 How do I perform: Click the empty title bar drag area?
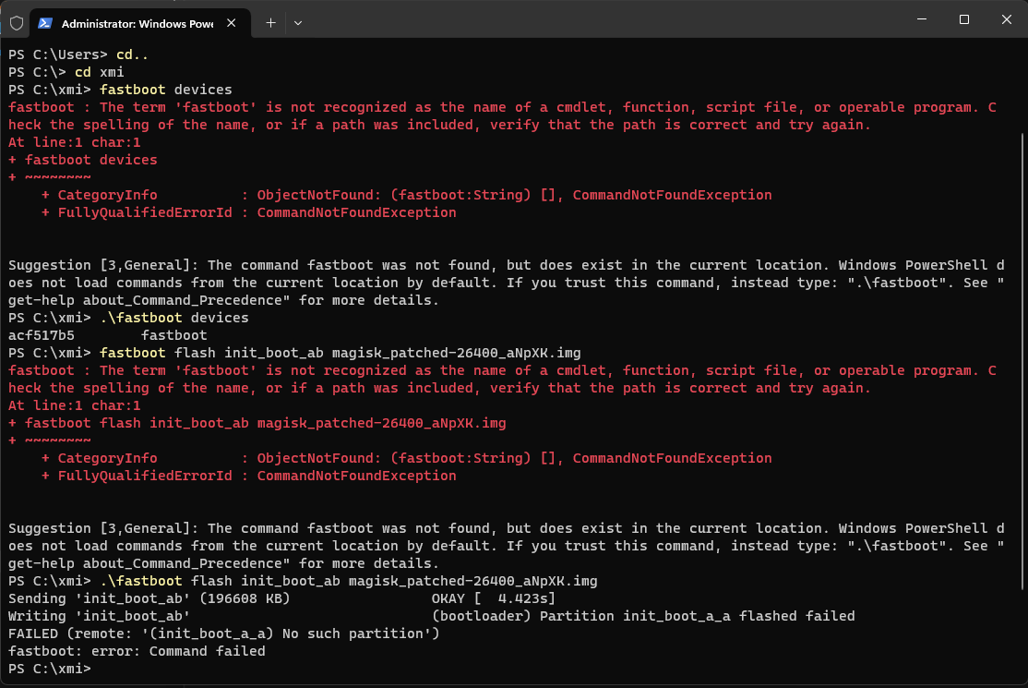tap(600, 19)
